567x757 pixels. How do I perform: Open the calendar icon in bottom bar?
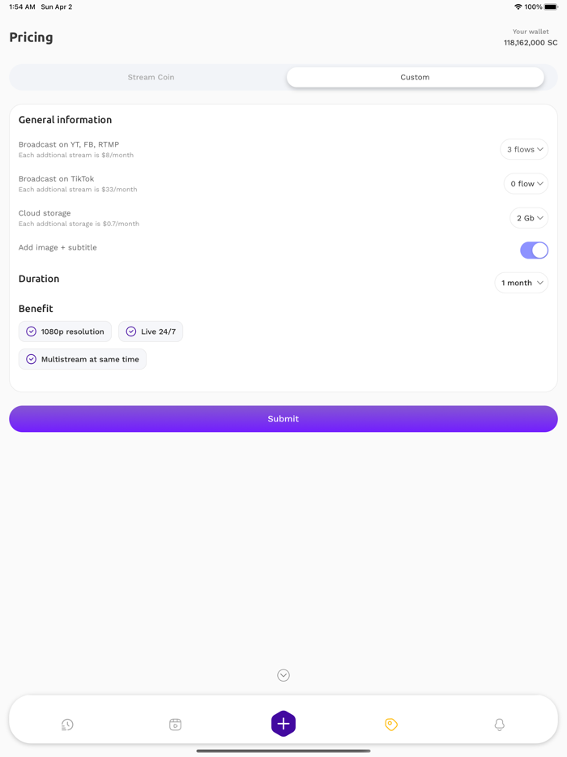tap(175, 724)
